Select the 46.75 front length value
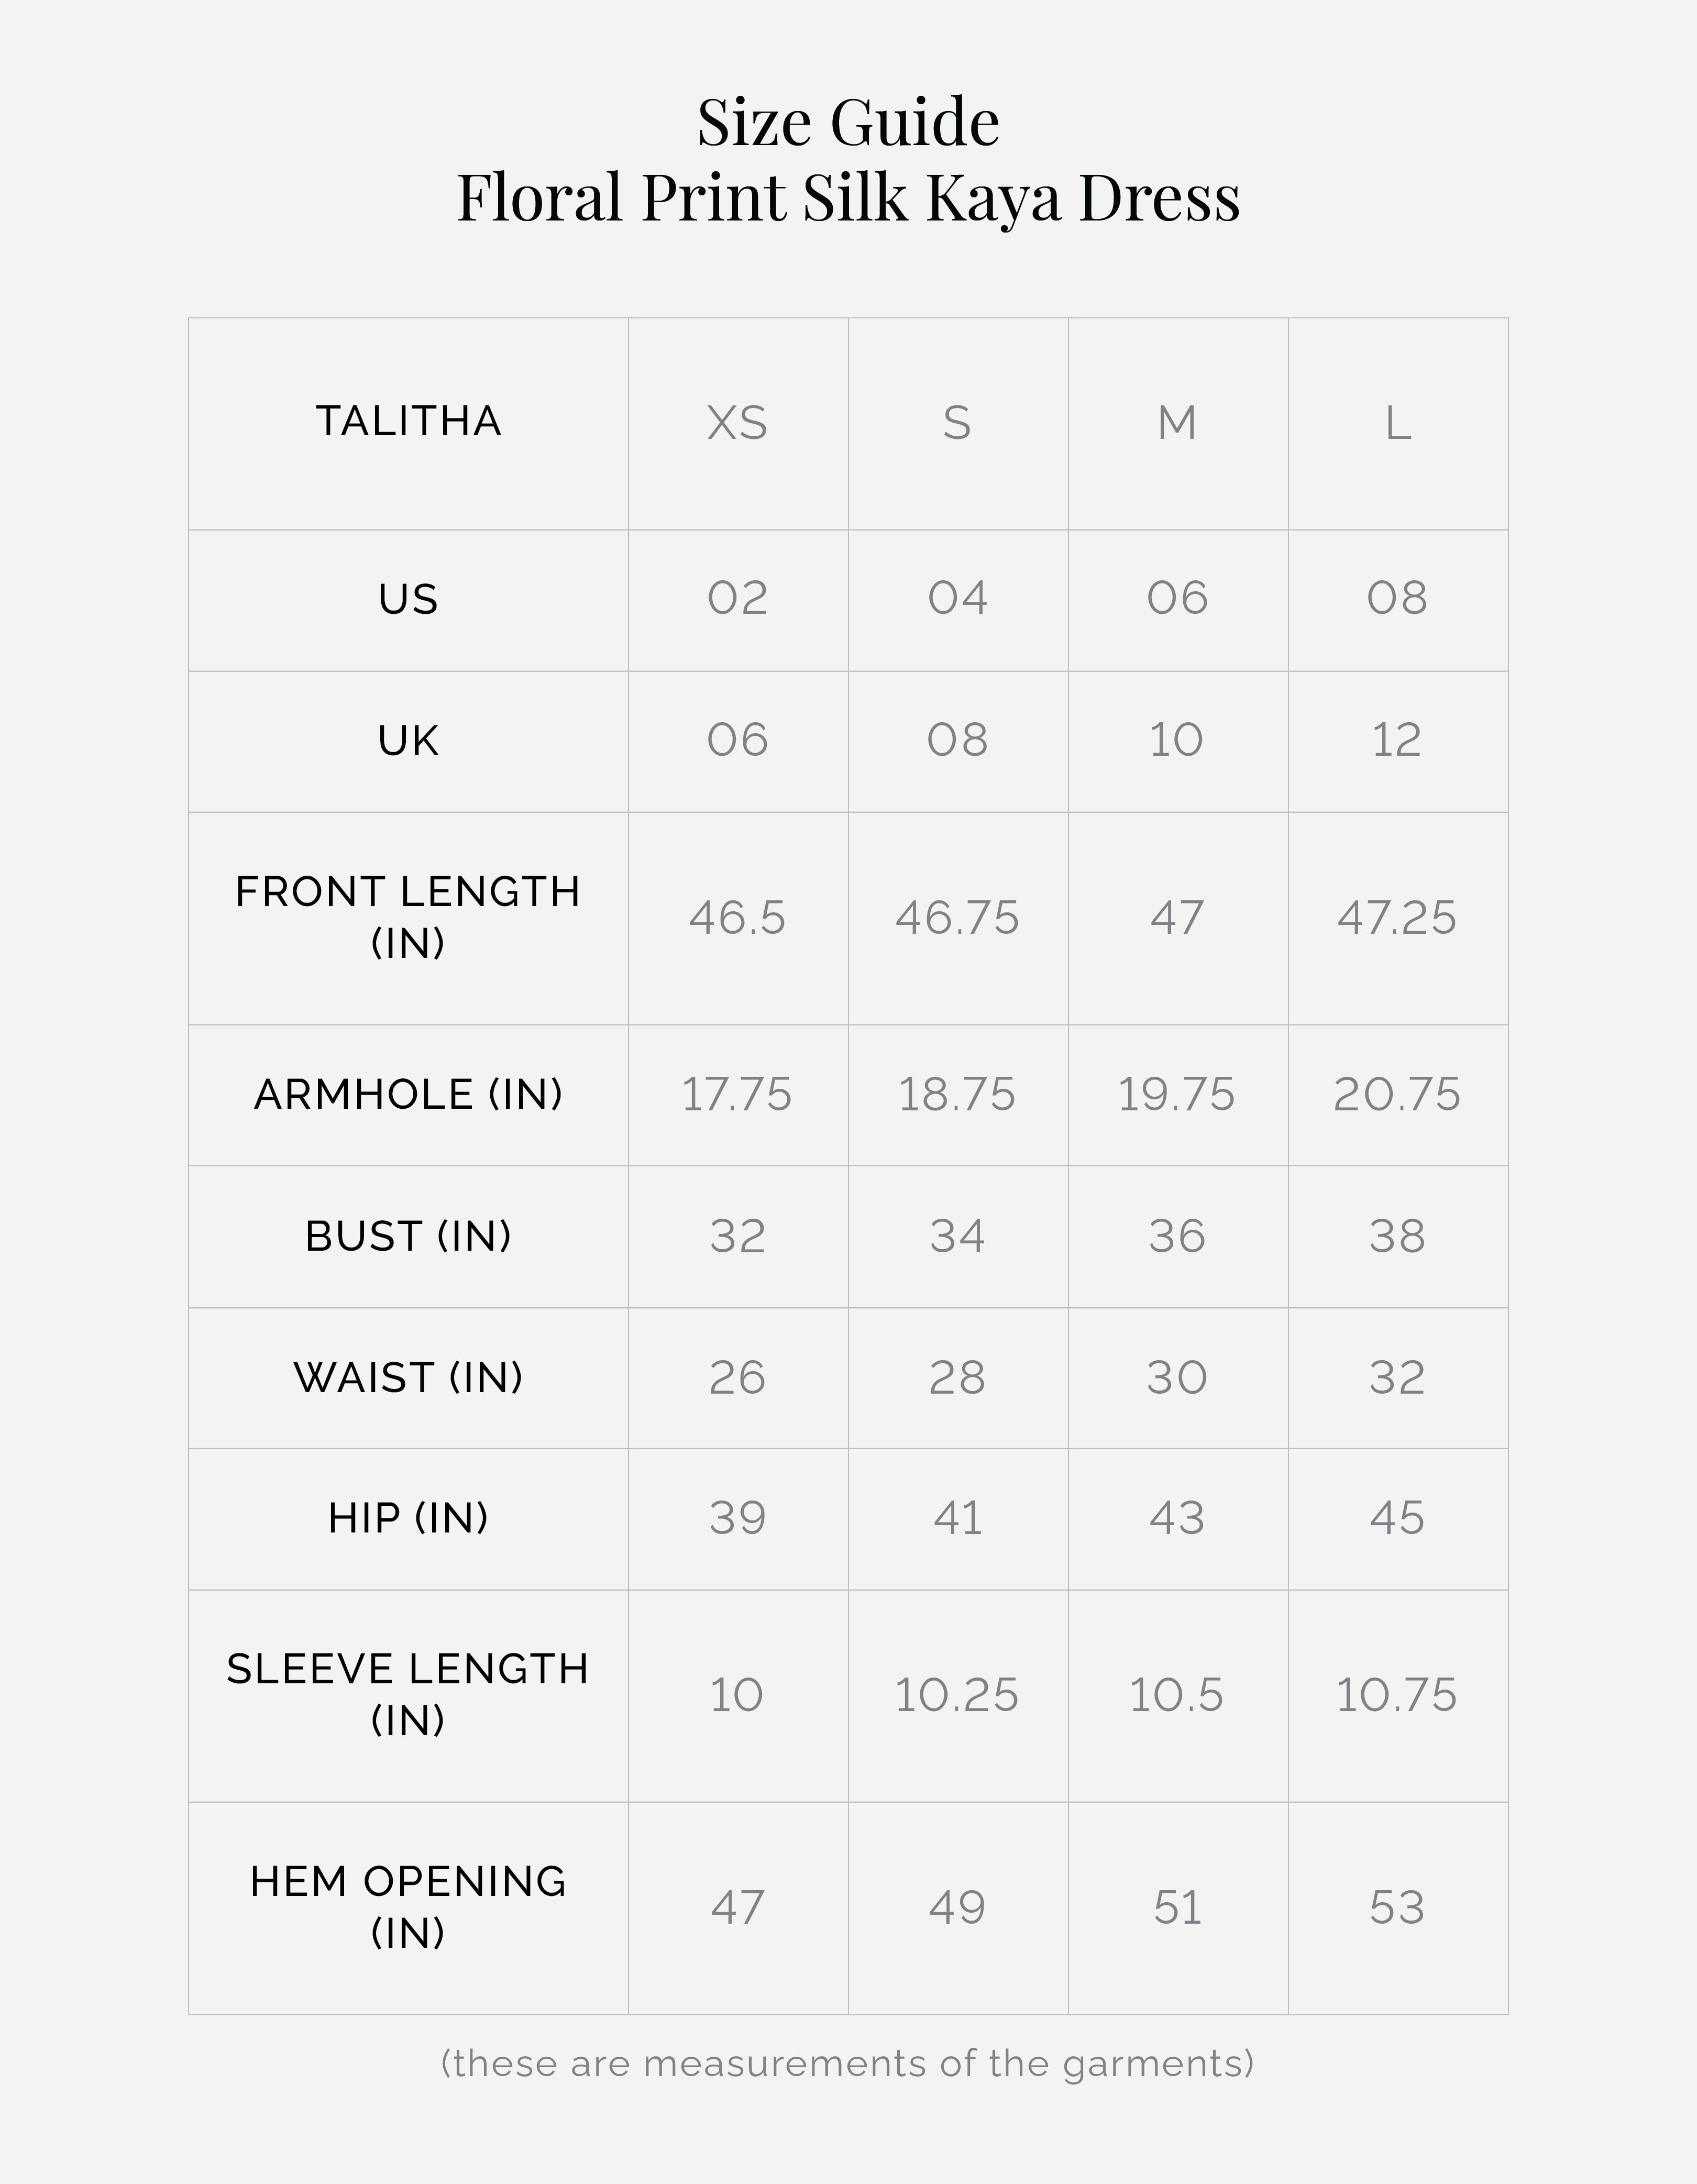 pyautogui.click(x=957, y=918)
